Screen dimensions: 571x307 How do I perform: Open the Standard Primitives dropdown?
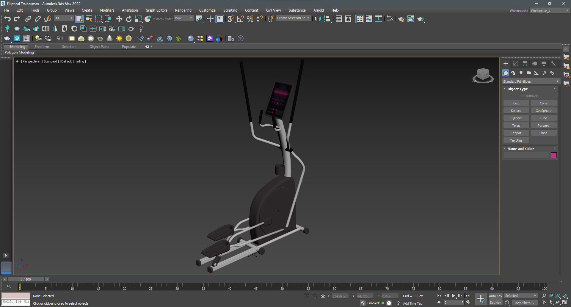point(531,82)
